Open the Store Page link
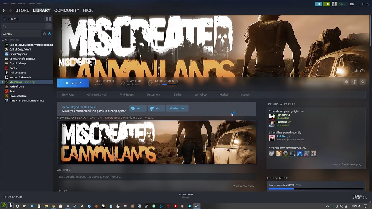Image resolution: width=372 pixels, height=209 pixels. (x=68, y=95)
